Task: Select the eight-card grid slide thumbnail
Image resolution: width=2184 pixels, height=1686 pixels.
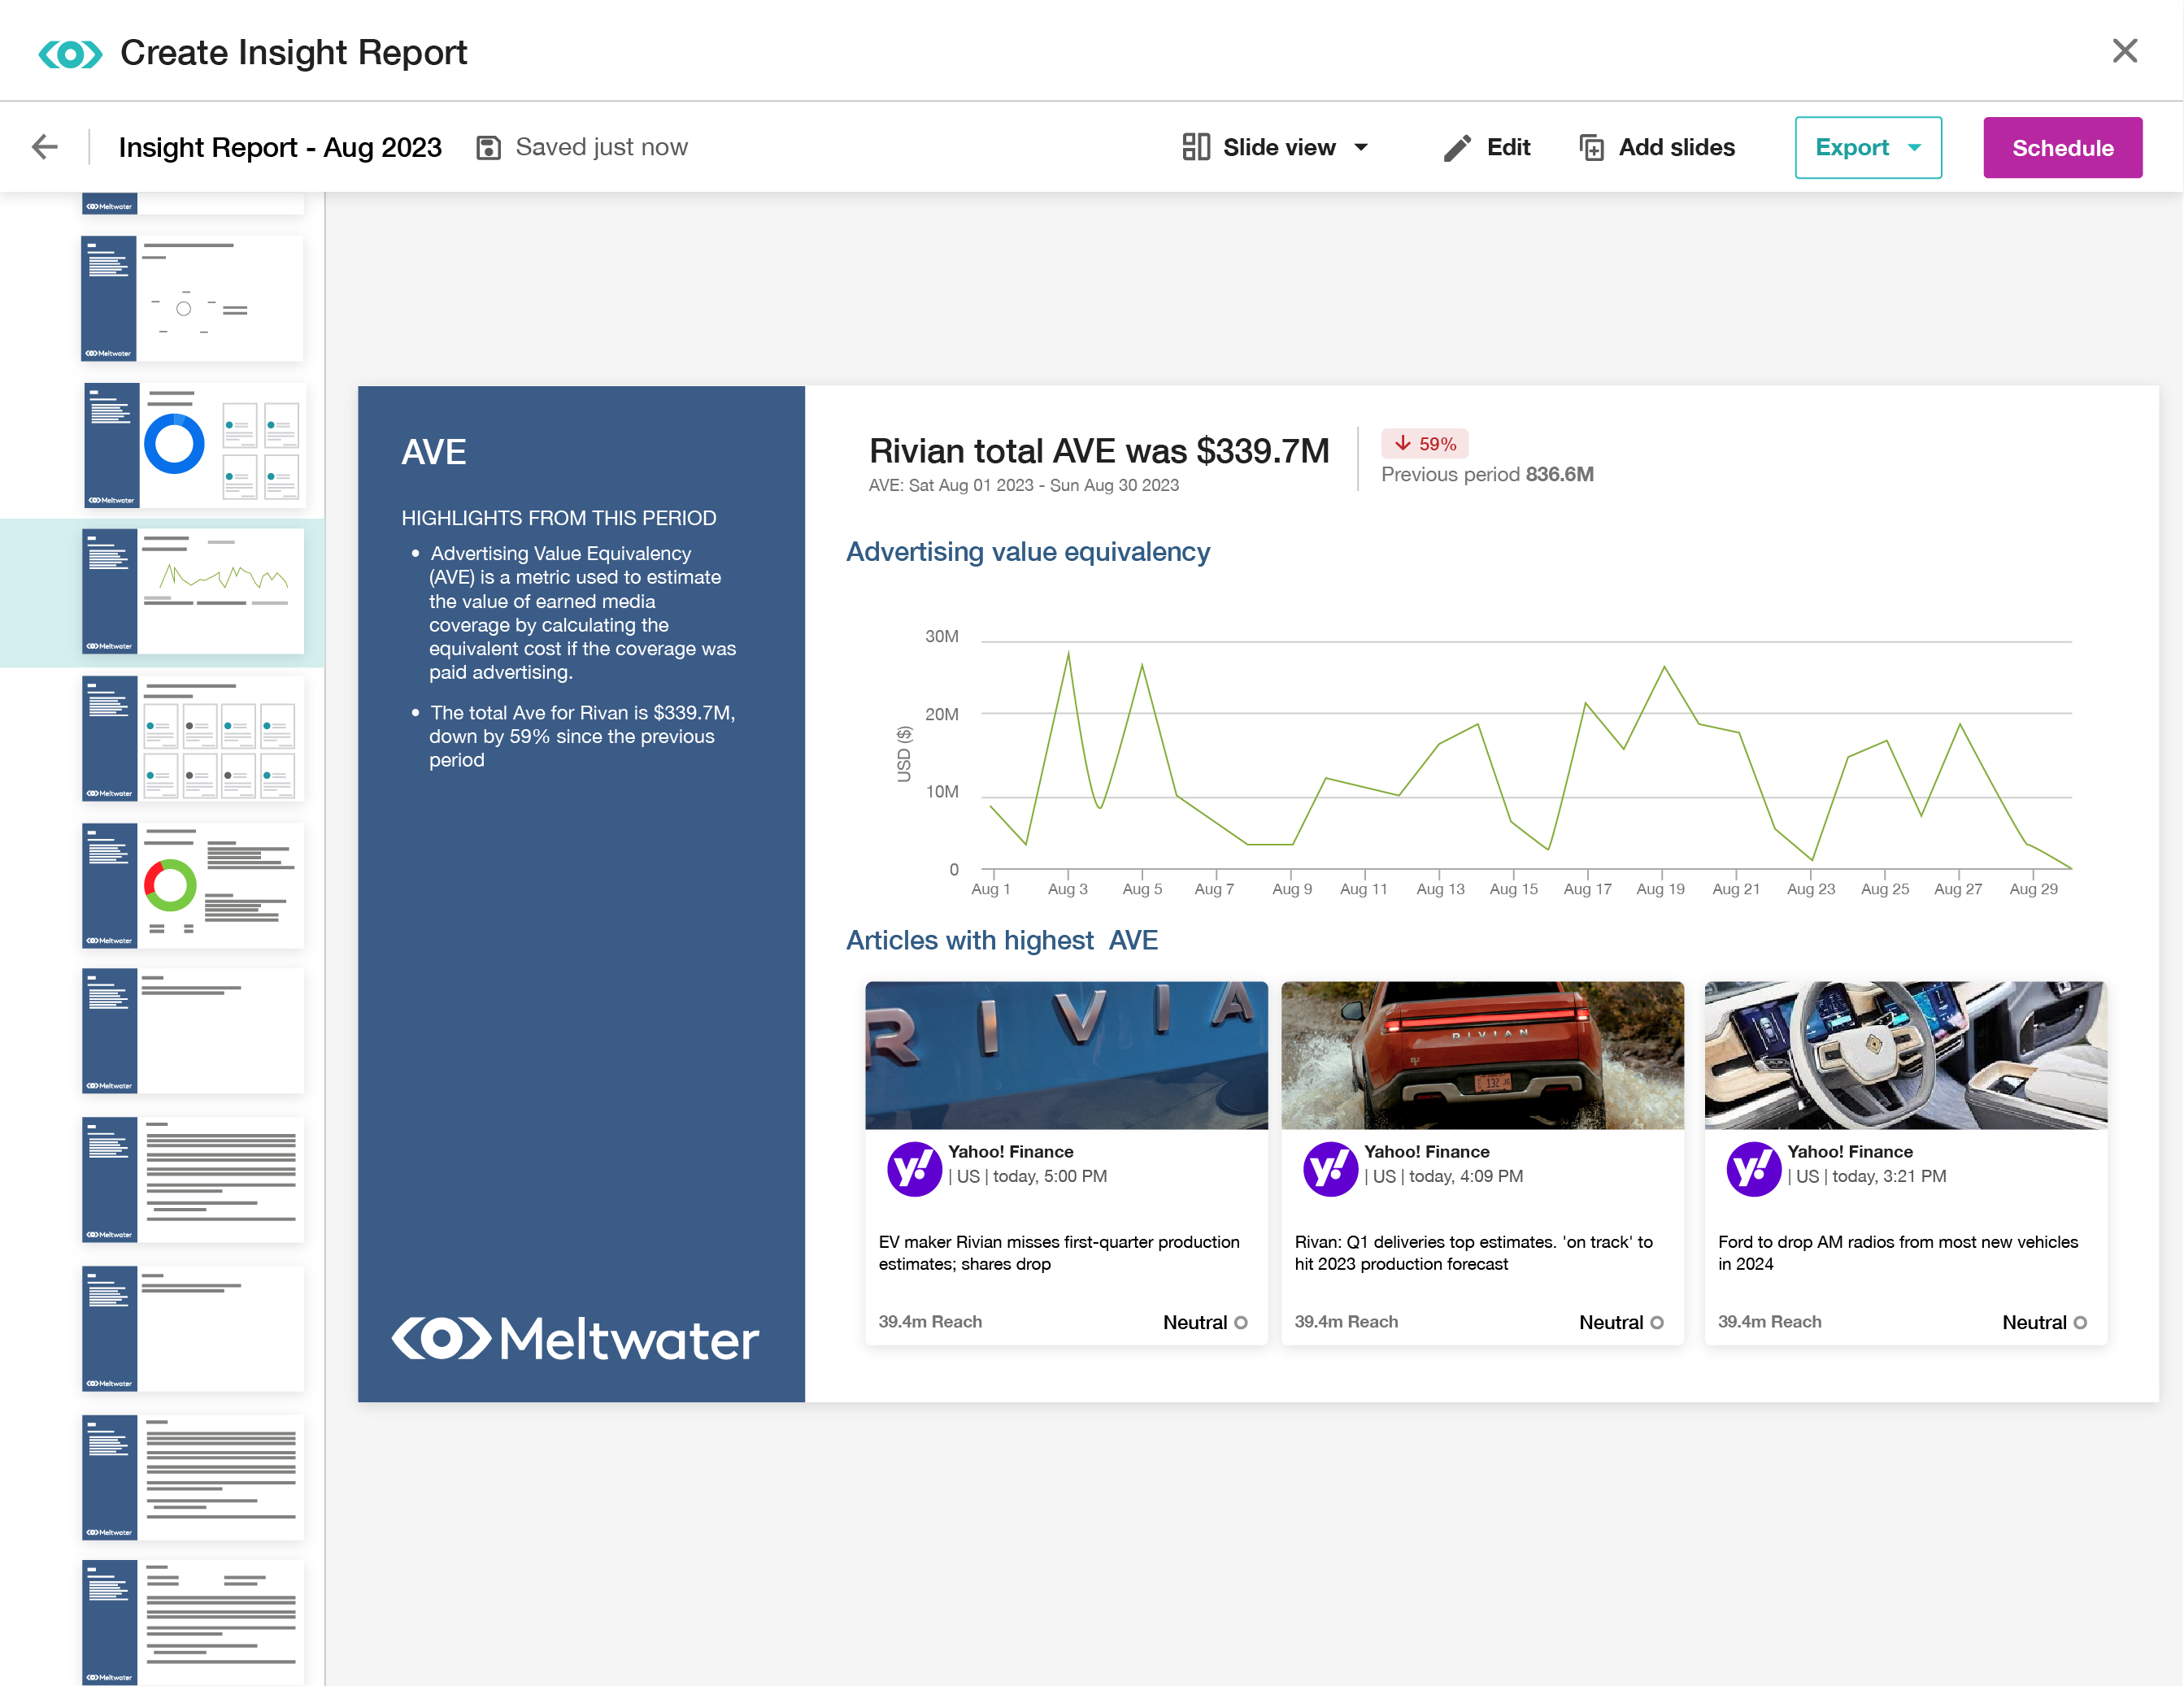Action: click(x=194, y=739)
